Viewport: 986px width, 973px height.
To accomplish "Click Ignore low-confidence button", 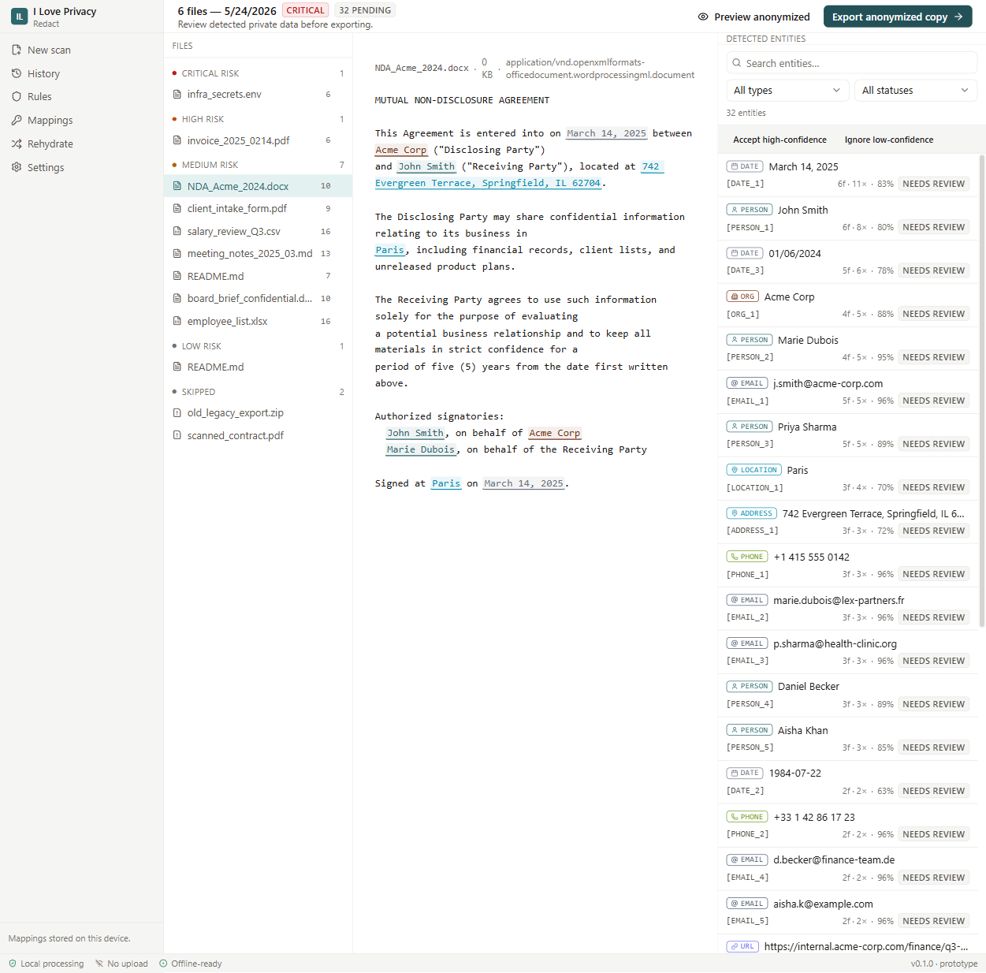I will [x=888, y=140].
